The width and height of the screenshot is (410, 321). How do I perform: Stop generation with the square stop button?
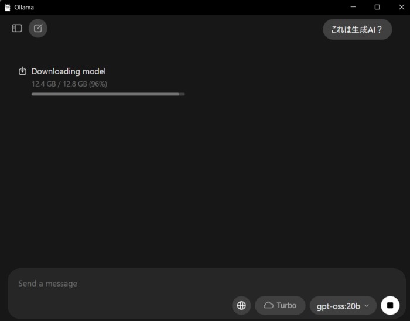click(x=390, y=305)
